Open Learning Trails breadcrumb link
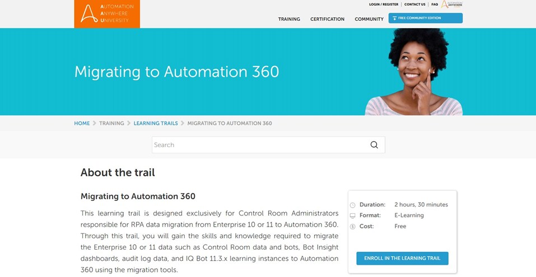 pos(156,123)
